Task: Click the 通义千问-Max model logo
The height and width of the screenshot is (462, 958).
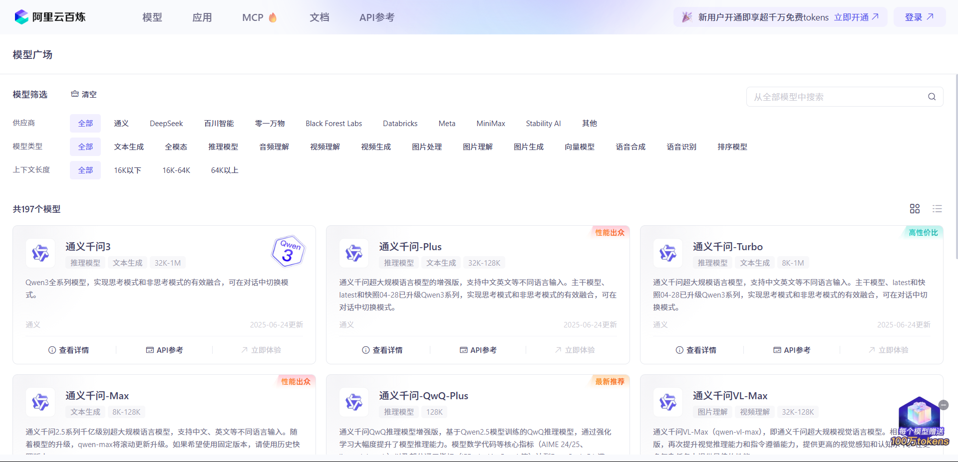Action: coord(40,402)
